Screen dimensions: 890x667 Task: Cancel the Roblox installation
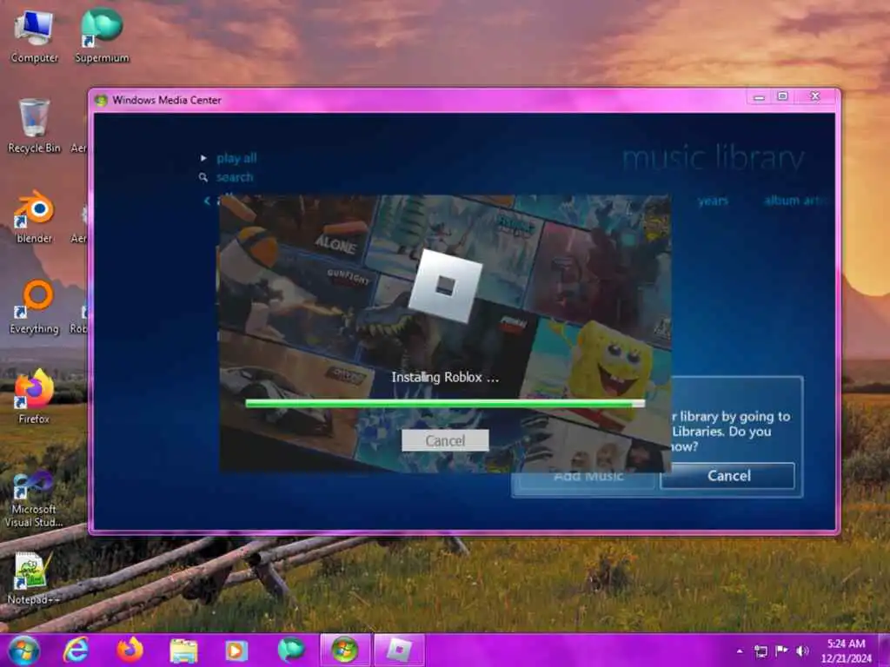445,440
